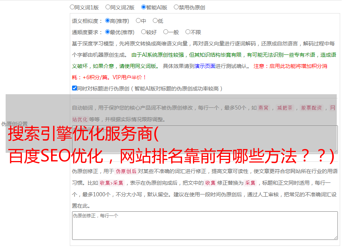
Task: Set 语义相似度 to 高(推荐)
Action: 107,21
